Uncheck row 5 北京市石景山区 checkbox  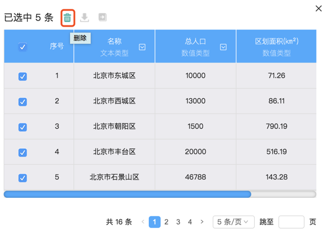coord(23,178)
